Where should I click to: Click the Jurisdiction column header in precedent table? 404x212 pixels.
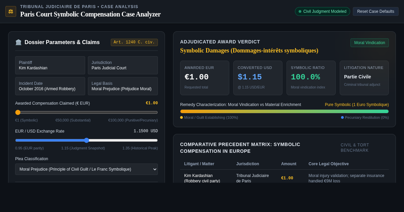(248, 164)
